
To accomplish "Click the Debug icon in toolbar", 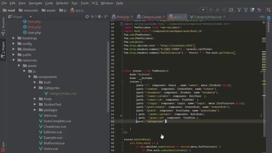I will (x=217, y=10).
